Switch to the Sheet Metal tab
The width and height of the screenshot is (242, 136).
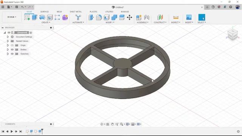[x=76, y=12]
